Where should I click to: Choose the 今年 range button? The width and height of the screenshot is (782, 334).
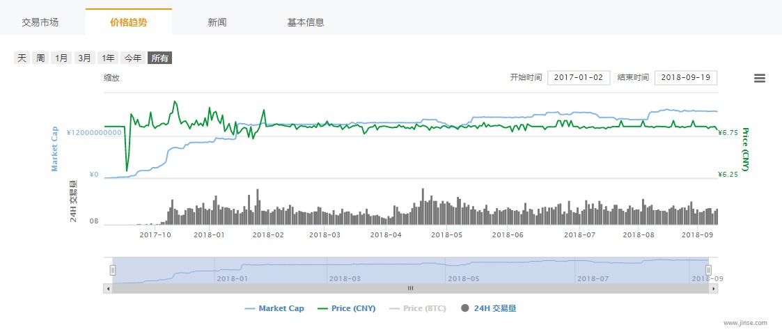pyautogui.click(x=132, y=58)
